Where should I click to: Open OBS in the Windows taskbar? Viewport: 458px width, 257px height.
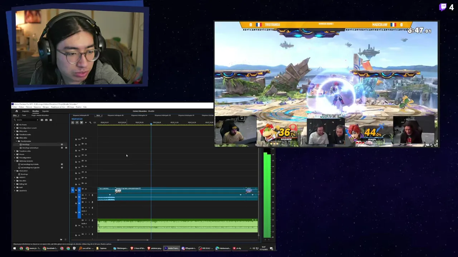(206, 248)
